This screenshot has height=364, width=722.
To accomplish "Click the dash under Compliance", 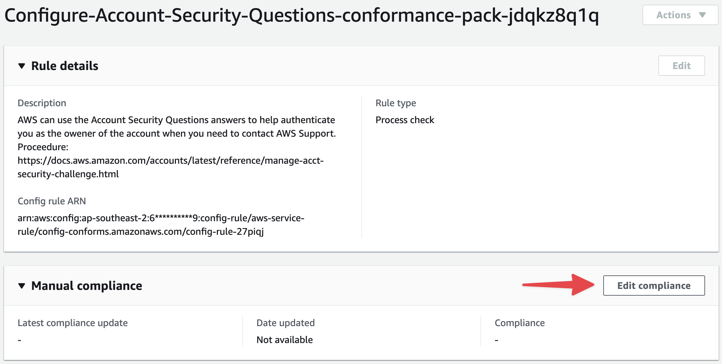I will 496,340.
